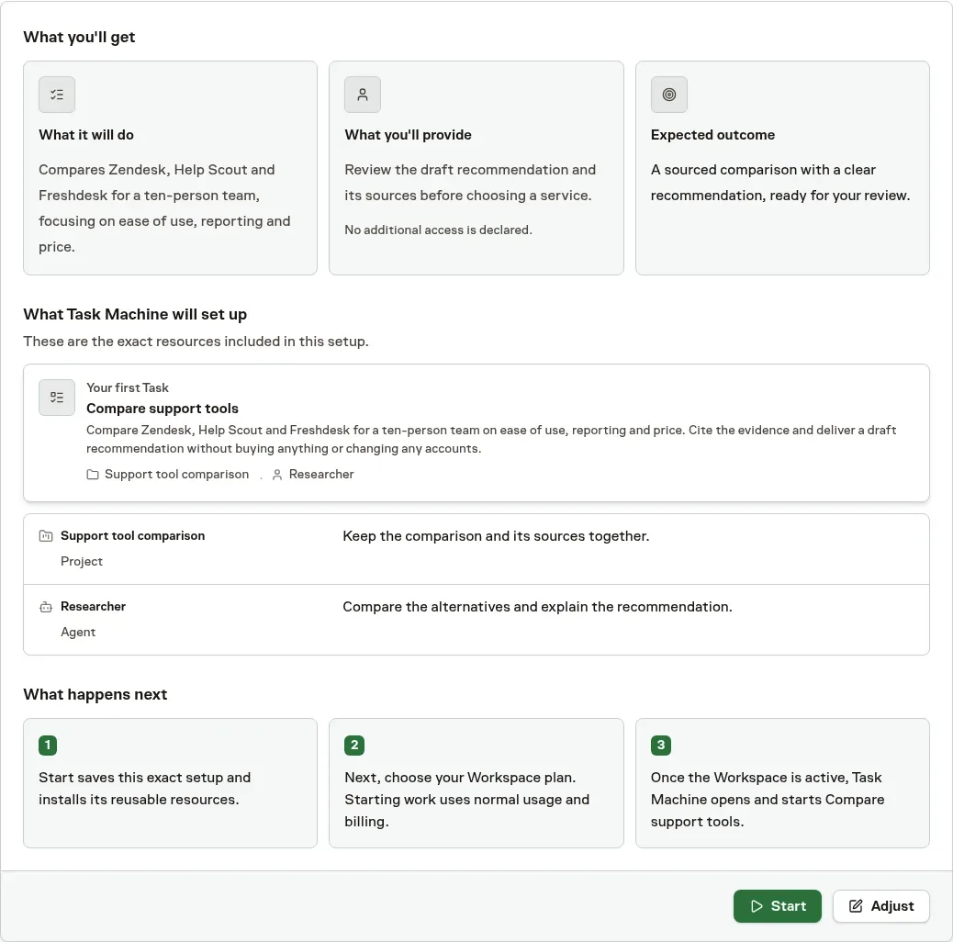953x942 pixels.
Task: Select the Support tool comparison project row title
Action: coord(132,536)
